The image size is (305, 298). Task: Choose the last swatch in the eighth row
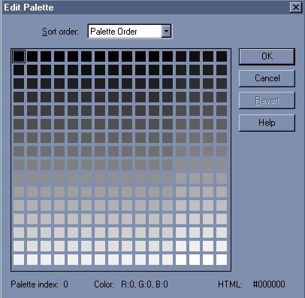pos(222,151)
